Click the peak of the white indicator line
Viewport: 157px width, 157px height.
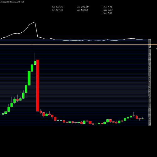click(x=35, y=22)
